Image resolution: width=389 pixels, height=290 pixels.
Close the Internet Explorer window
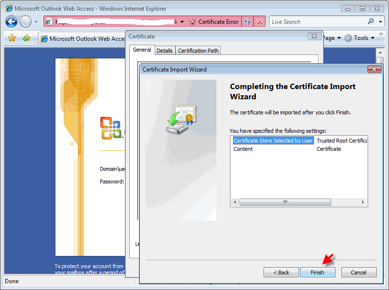[x=377, y=9]
